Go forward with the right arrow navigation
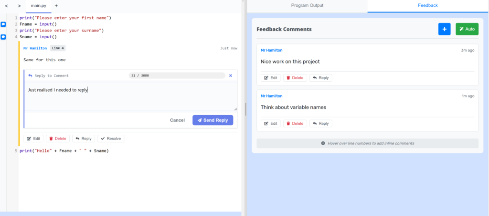This screenshot has width=489, height=216. [19, 6]
